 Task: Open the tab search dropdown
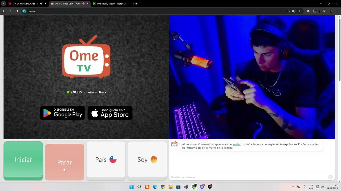[x=3, y=4]
